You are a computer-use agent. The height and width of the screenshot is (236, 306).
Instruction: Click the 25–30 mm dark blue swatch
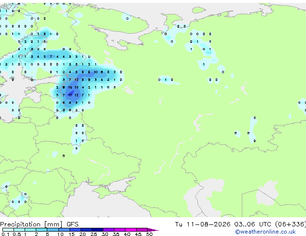pos(97,230)
